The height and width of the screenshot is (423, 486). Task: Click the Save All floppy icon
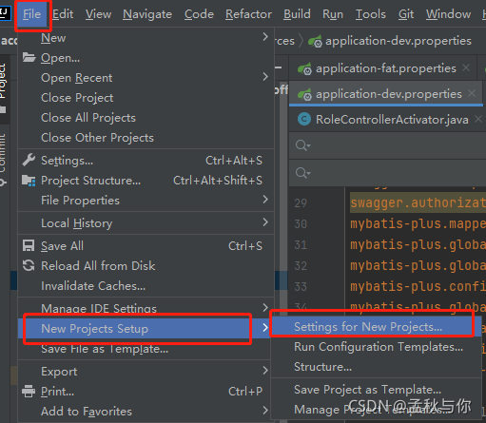(x=29, y=245)
